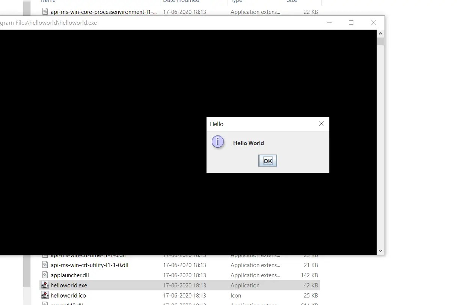This screenshot has width=457, height=305.
Task: Click the OK button in Hello dialog
Action: (267, 161)
